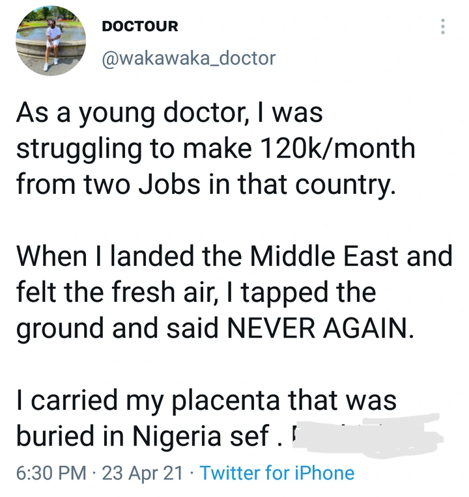Click the capitalized "NEVER AGAIN" text
Image resolution: width=469 pixels, height=497 pixels.
321,327
